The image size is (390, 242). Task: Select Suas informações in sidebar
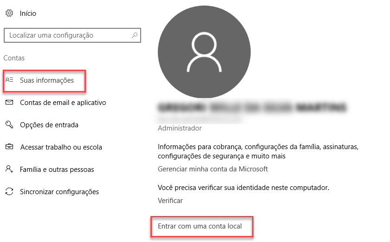click(x=47, y=80)
